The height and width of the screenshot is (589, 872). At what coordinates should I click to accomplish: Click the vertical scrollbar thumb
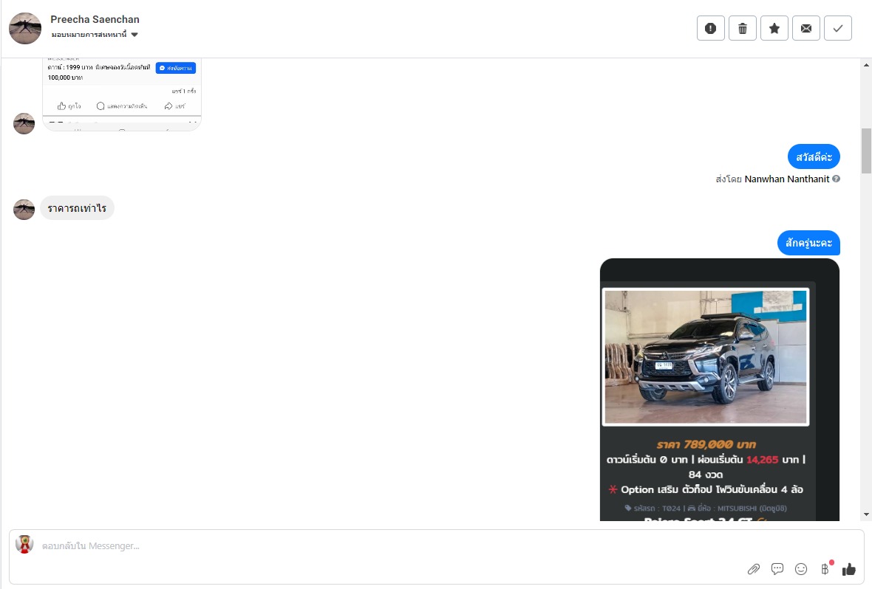click(x=866, y=151)
